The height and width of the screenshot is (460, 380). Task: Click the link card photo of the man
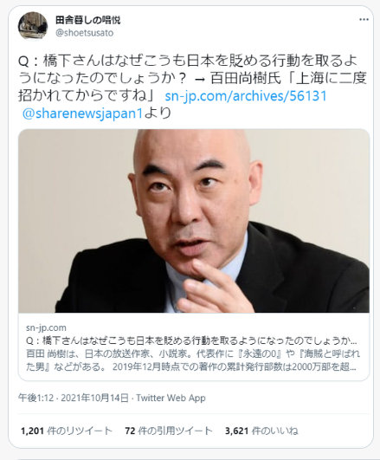194,221
